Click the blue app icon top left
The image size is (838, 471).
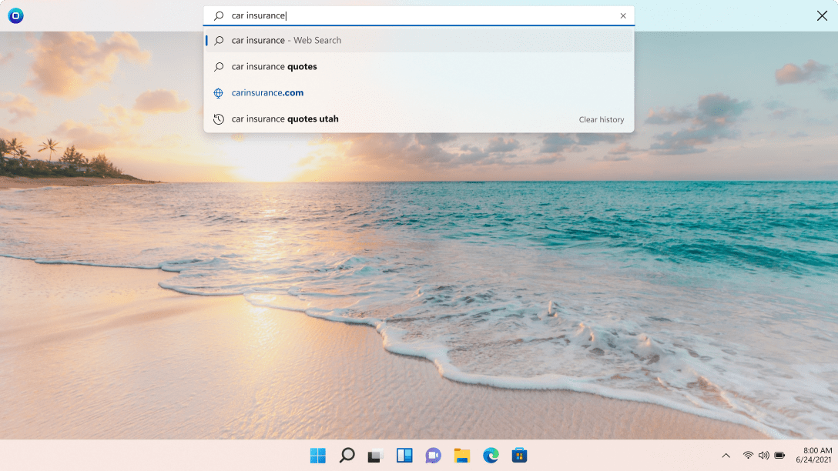click(x=15, y=15)
